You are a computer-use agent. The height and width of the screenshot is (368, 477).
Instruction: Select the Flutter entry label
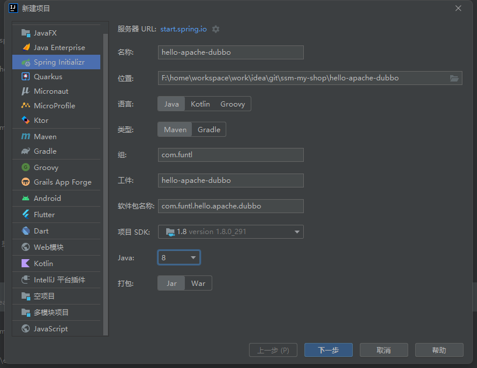44,214
